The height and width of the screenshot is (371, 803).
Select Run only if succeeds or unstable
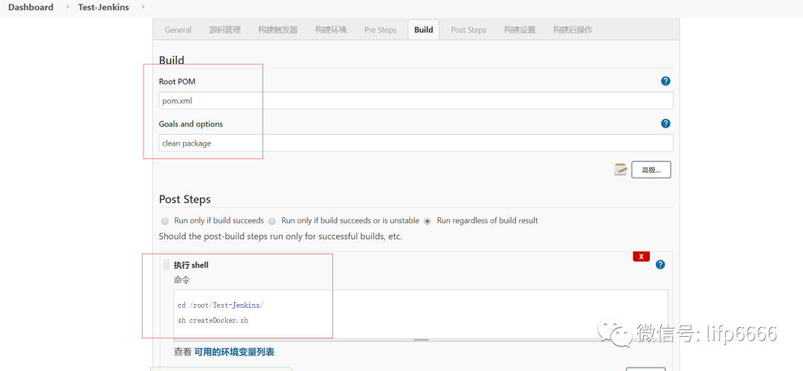click(x=272, y=221)
